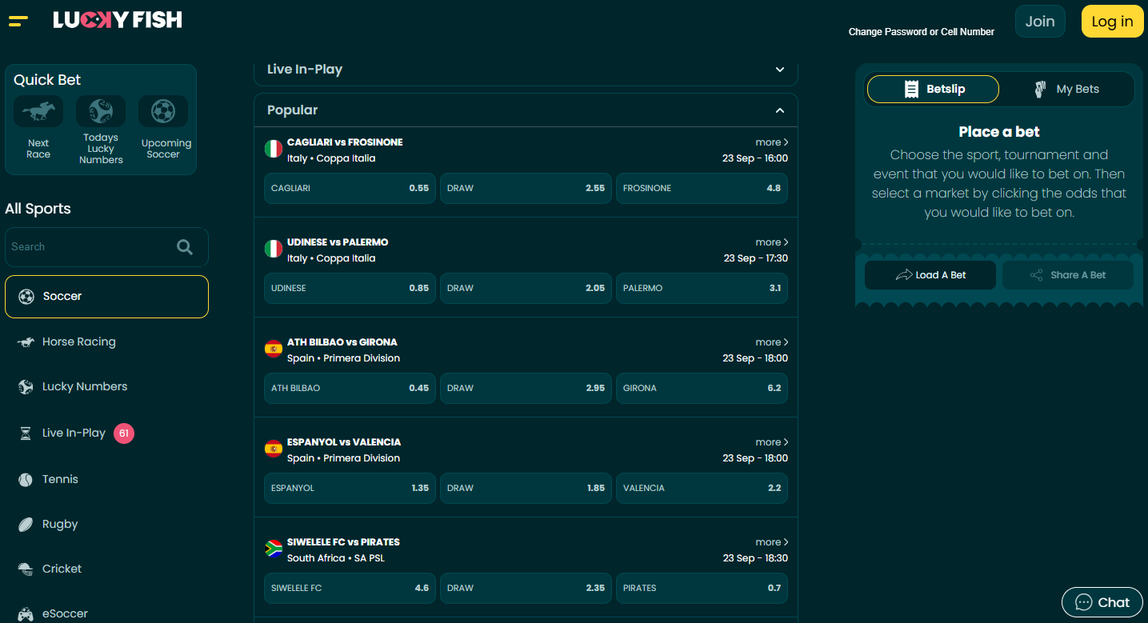Select the DRAW odds for UDINESE vs PALERMO
The width and height of the screenshot is (1148, 623).
(525, 288)
